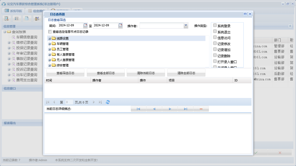Click the list view toolbar icon

point(17,19)
